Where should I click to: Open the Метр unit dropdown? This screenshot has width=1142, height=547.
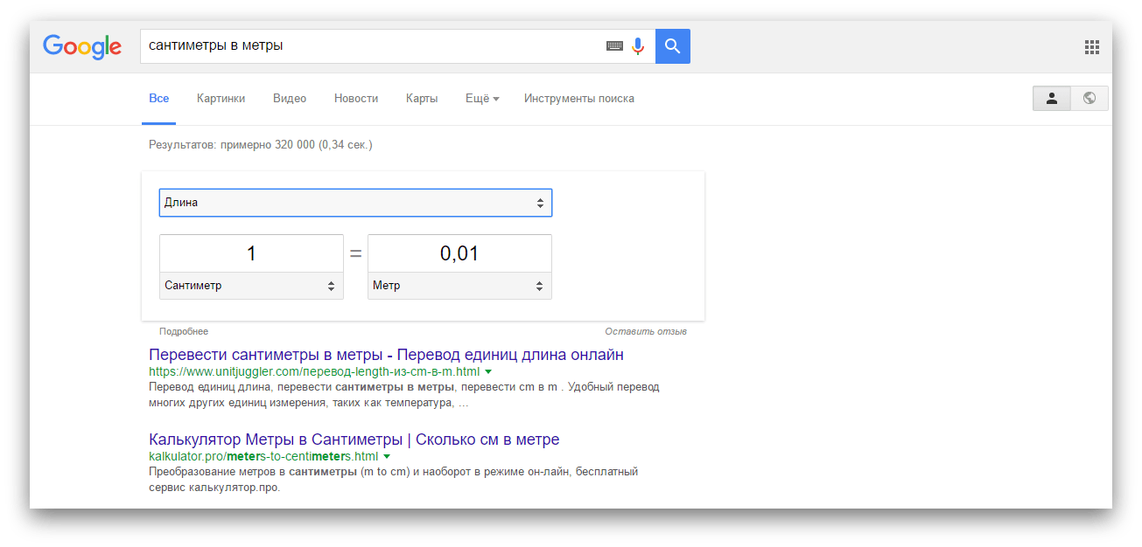(x=459, y=286)
